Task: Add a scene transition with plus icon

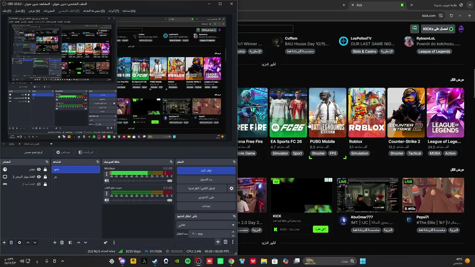Action: point(218,242)
